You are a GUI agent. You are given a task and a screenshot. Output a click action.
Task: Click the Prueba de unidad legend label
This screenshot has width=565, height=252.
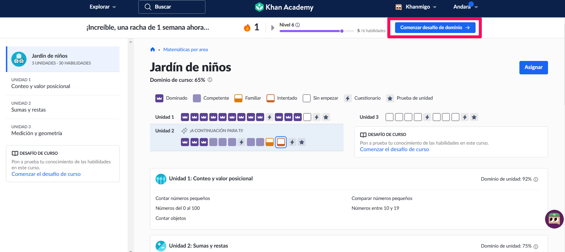tap(415, 98)
